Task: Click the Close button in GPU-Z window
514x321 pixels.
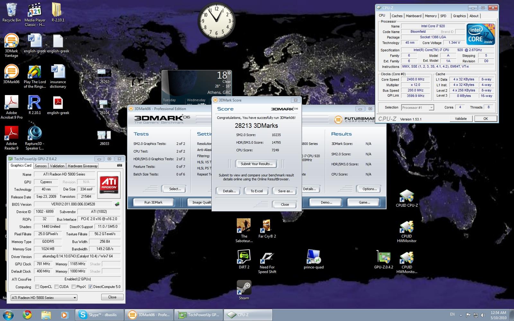Action: point(112,297)
